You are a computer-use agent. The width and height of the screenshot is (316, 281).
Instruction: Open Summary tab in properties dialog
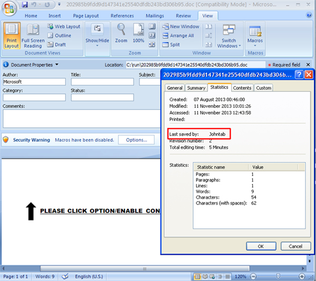tap(196, 88)
